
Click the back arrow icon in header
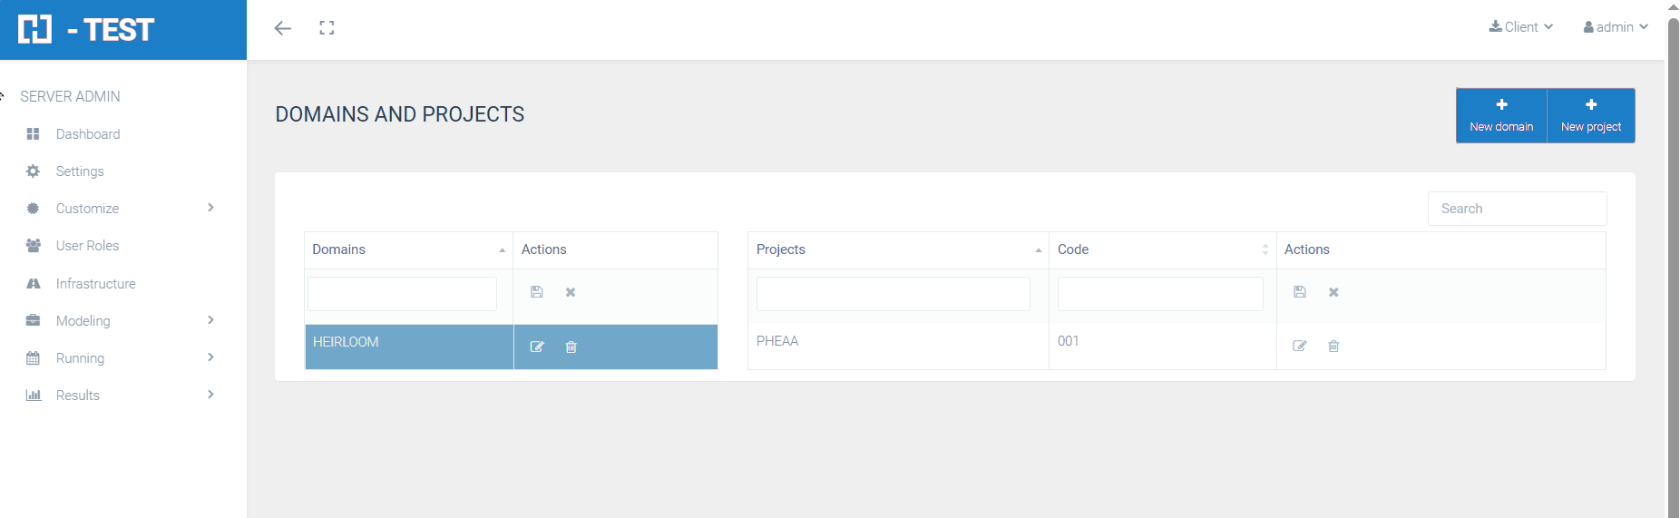pyautogui.click(x=283, y=28)
